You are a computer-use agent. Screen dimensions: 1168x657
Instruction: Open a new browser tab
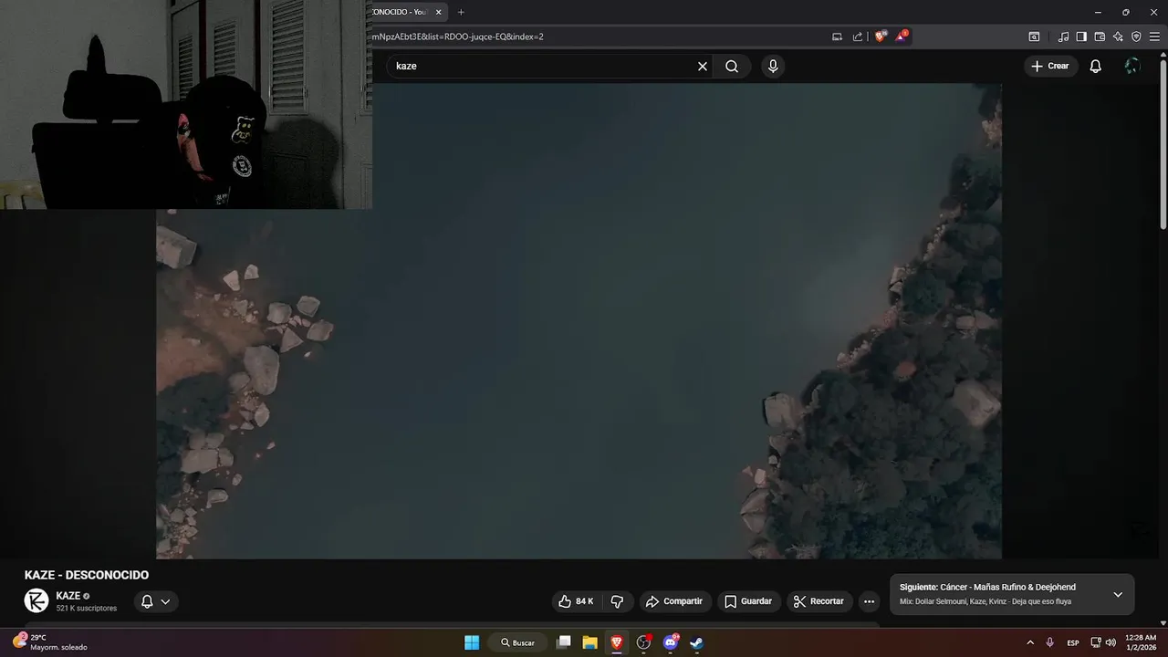click(461, 12)
